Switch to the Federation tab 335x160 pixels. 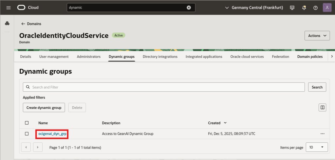click(280, 57)
